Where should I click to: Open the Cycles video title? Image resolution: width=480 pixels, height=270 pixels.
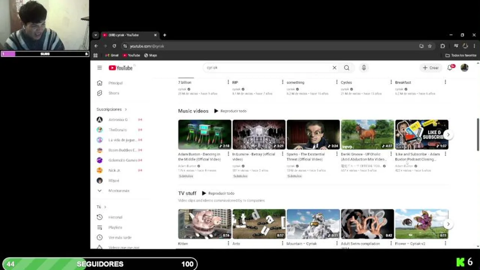346,82
